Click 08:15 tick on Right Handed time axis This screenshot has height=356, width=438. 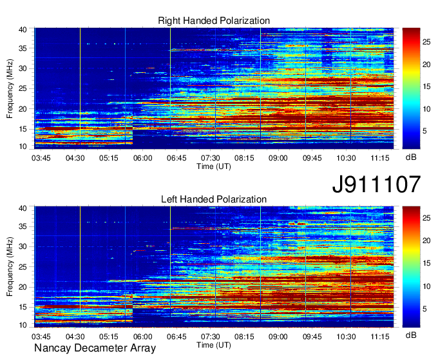pos(244,158)
